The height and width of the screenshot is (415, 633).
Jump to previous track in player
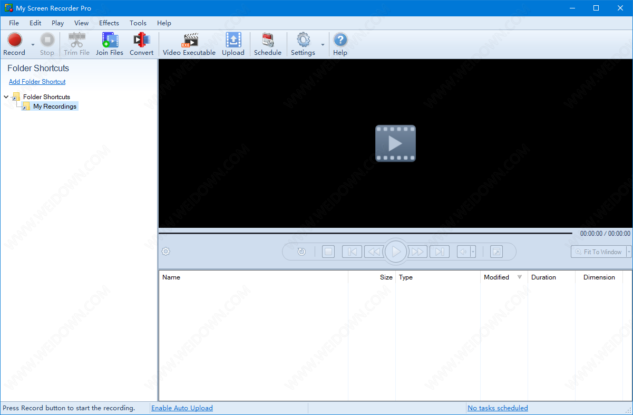click(x=352, y=252)
